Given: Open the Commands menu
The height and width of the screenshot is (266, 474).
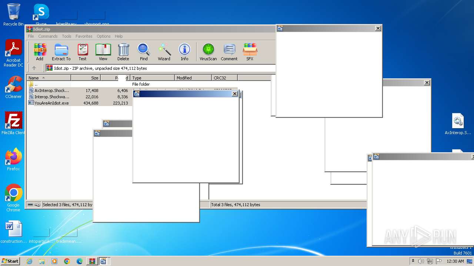Looking at the screenshot, I should [48, 36].
